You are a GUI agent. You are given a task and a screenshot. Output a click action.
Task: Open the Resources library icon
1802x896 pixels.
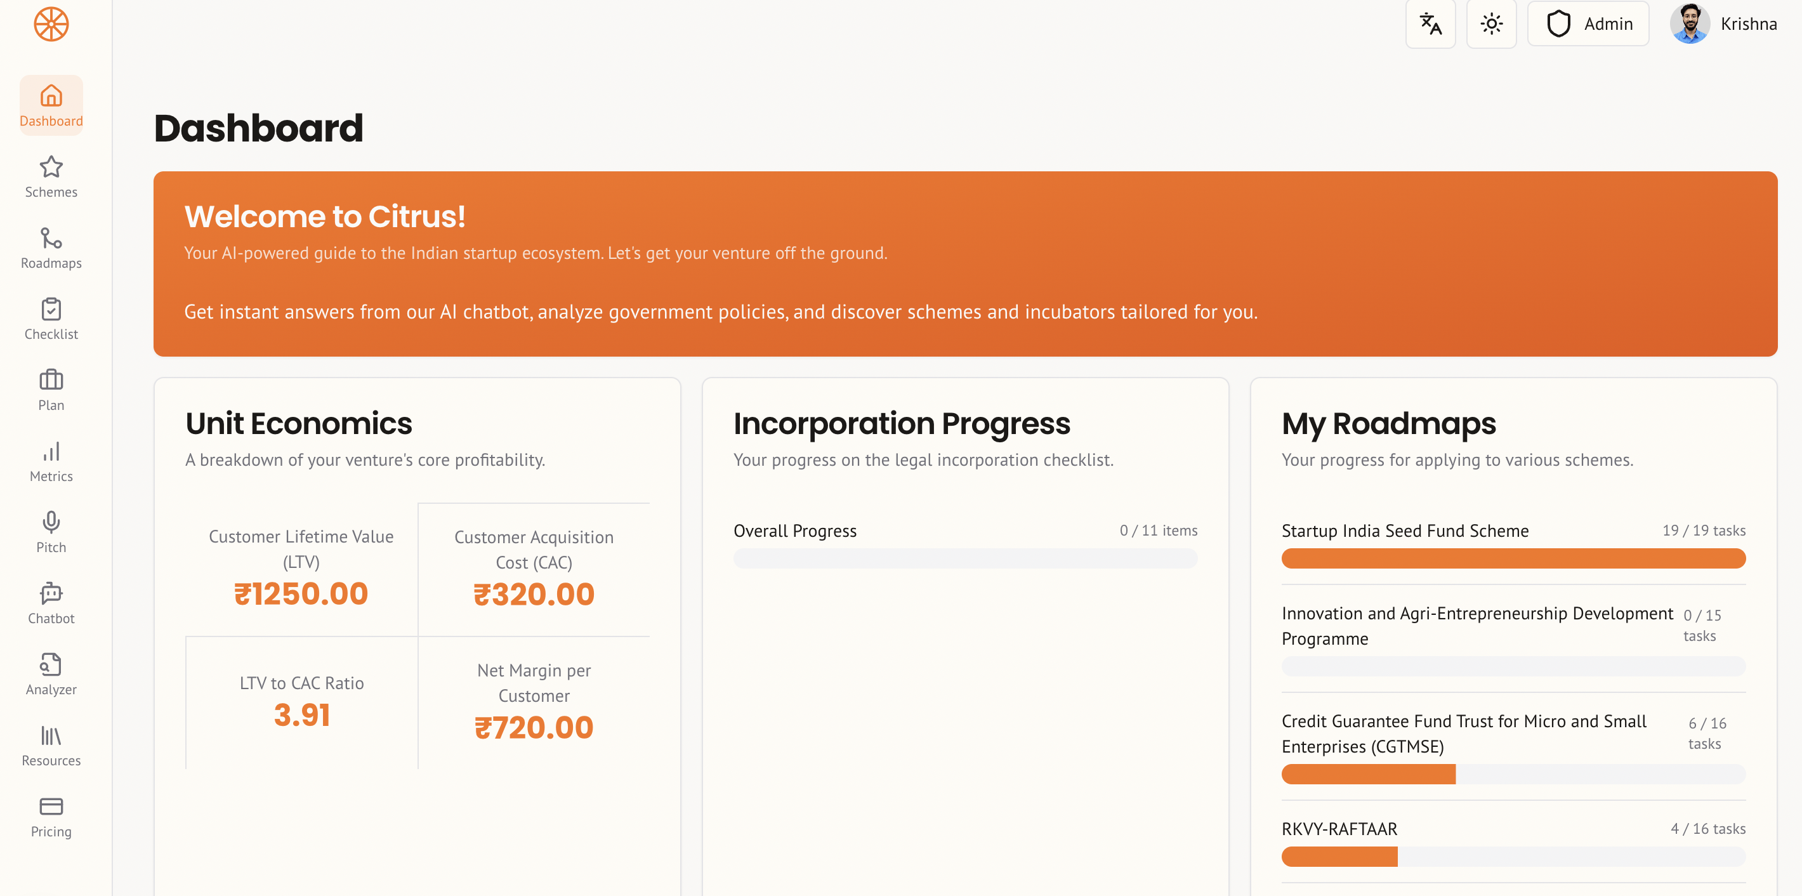pyautogui.click(x=51, y=735)
